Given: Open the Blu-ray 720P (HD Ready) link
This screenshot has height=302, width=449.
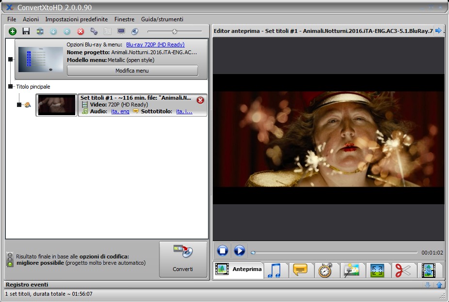Looking at the screenshot, I should click(155, 45).
